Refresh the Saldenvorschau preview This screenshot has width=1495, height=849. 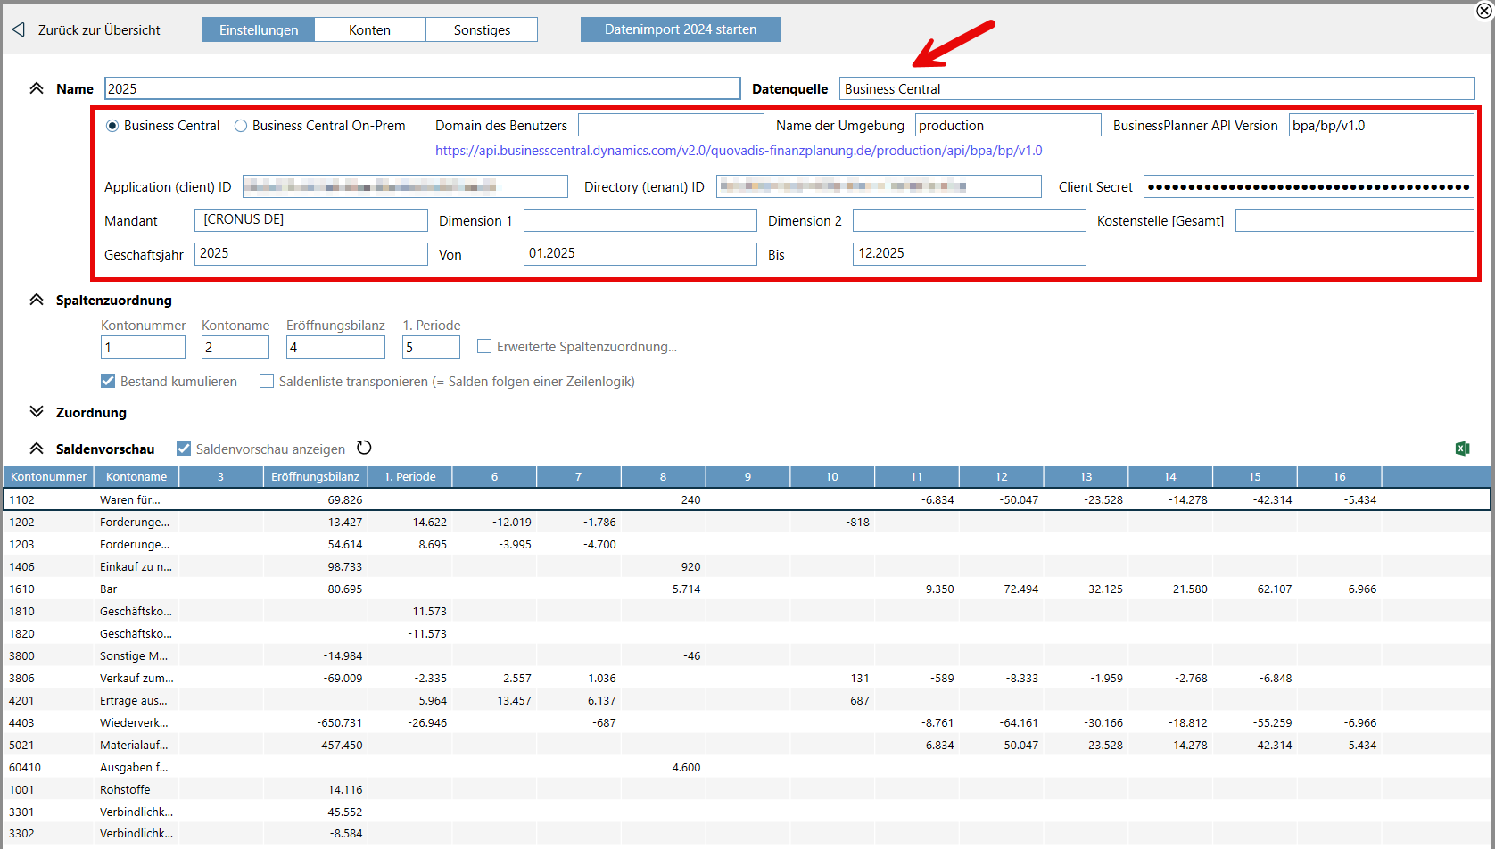[364, 448]
